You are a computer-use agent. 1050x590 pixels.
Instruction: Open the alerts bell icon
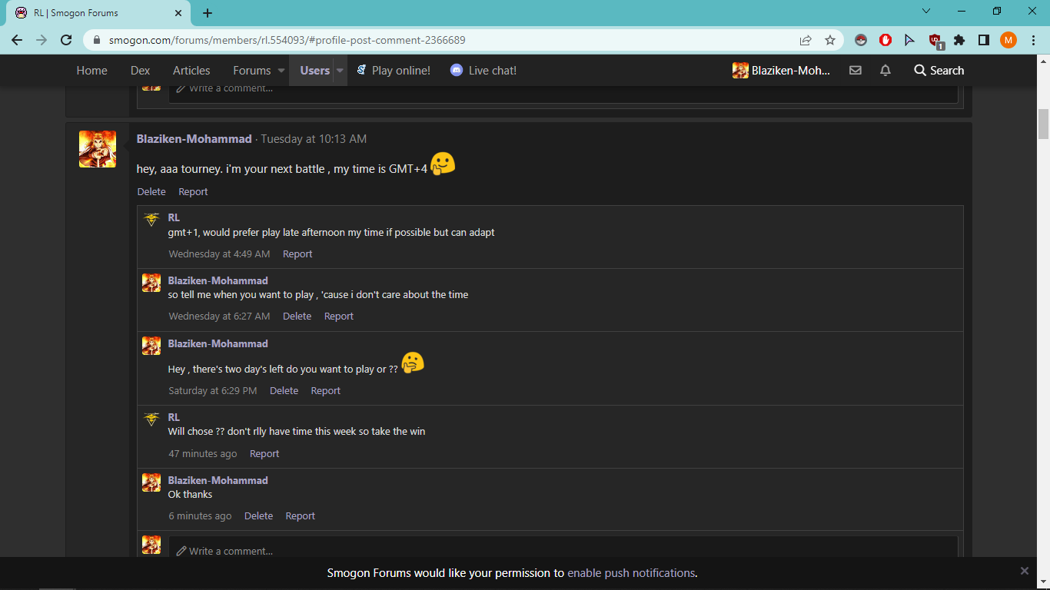886,71
